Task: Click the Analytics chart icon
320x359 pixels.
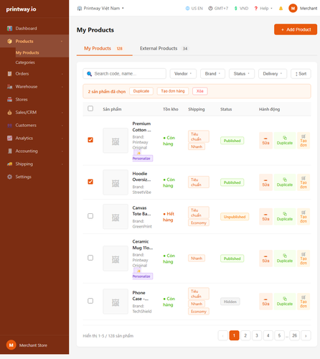Action: (9, 138)
